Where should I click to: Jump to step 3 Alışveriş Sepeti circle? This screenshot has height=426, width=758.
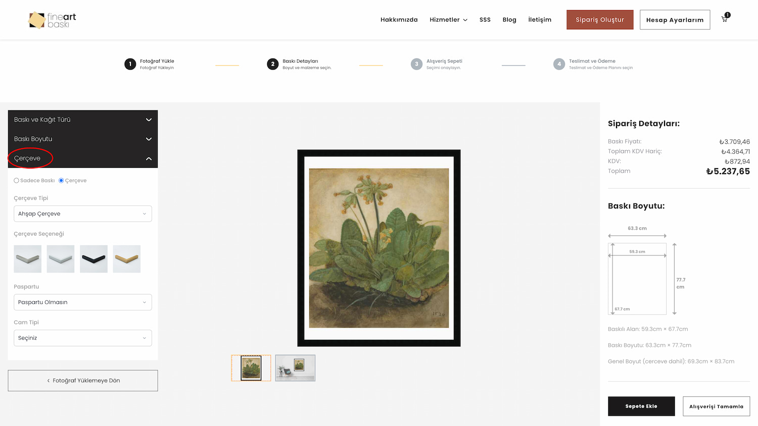416,64
